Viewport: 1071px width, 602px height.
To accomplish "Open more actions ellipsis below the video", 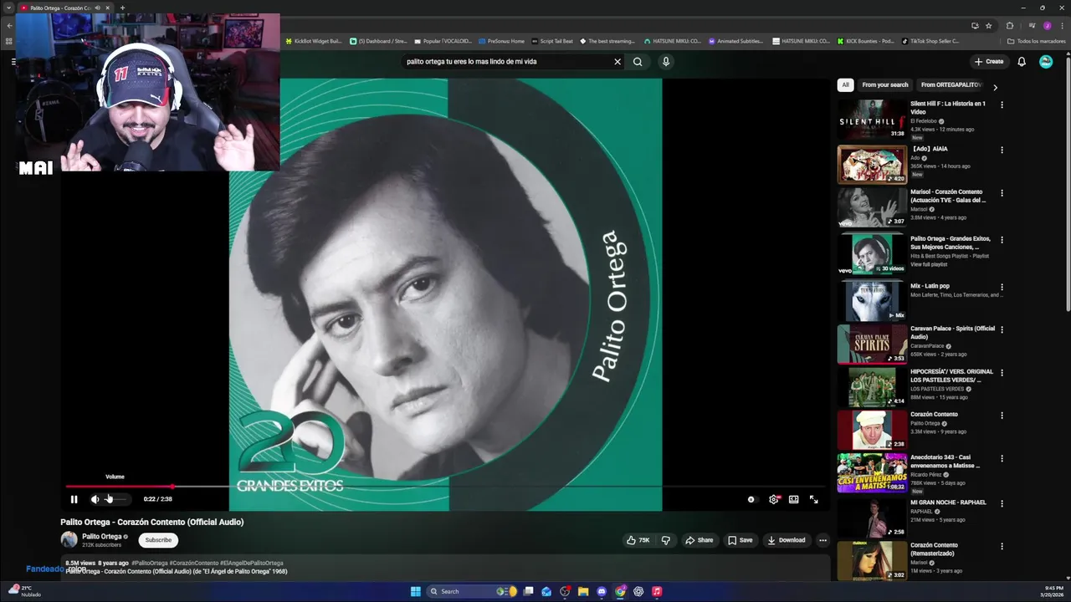I will tap(822, 540).
